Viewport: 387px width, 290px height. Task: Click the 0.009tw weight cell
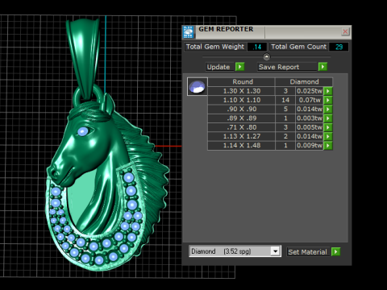pyautogui.click(x=310, y=146)
